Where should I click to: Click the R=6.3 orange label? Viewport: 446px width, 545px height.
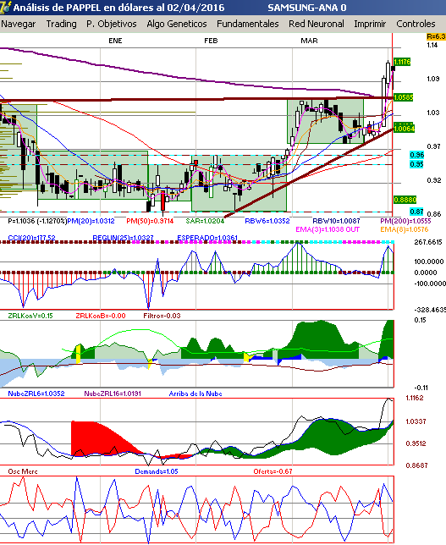(x=436, y=36)
